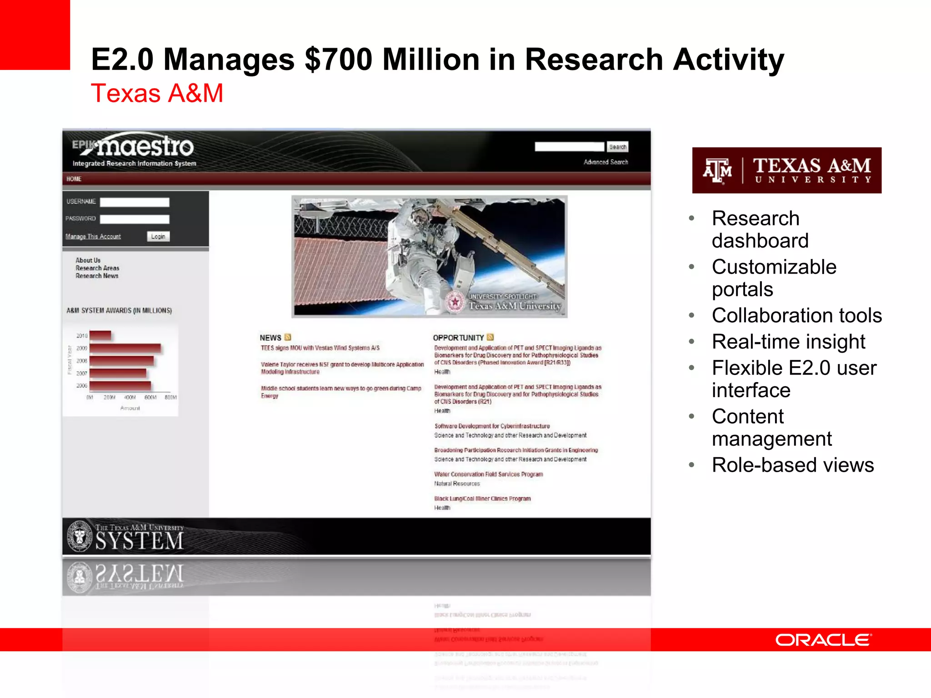
Task: Focus the search text field
Action: pos(570,147)
